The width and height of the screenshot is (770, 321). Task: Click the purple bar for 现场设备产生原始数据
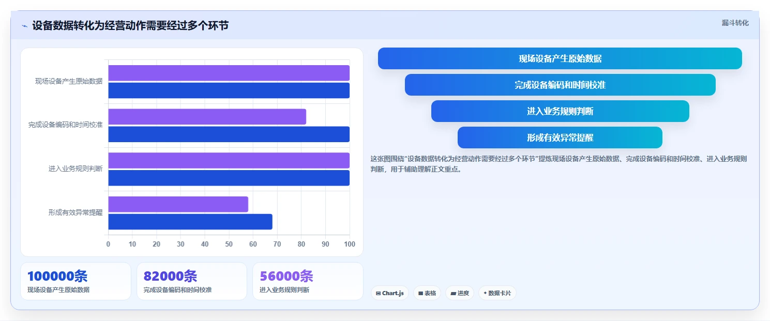[x=229, y=73]
